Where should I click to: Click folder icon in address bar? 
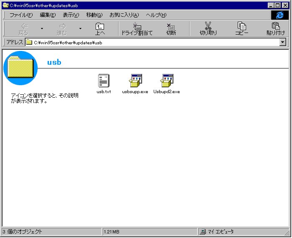click(29, 43)
